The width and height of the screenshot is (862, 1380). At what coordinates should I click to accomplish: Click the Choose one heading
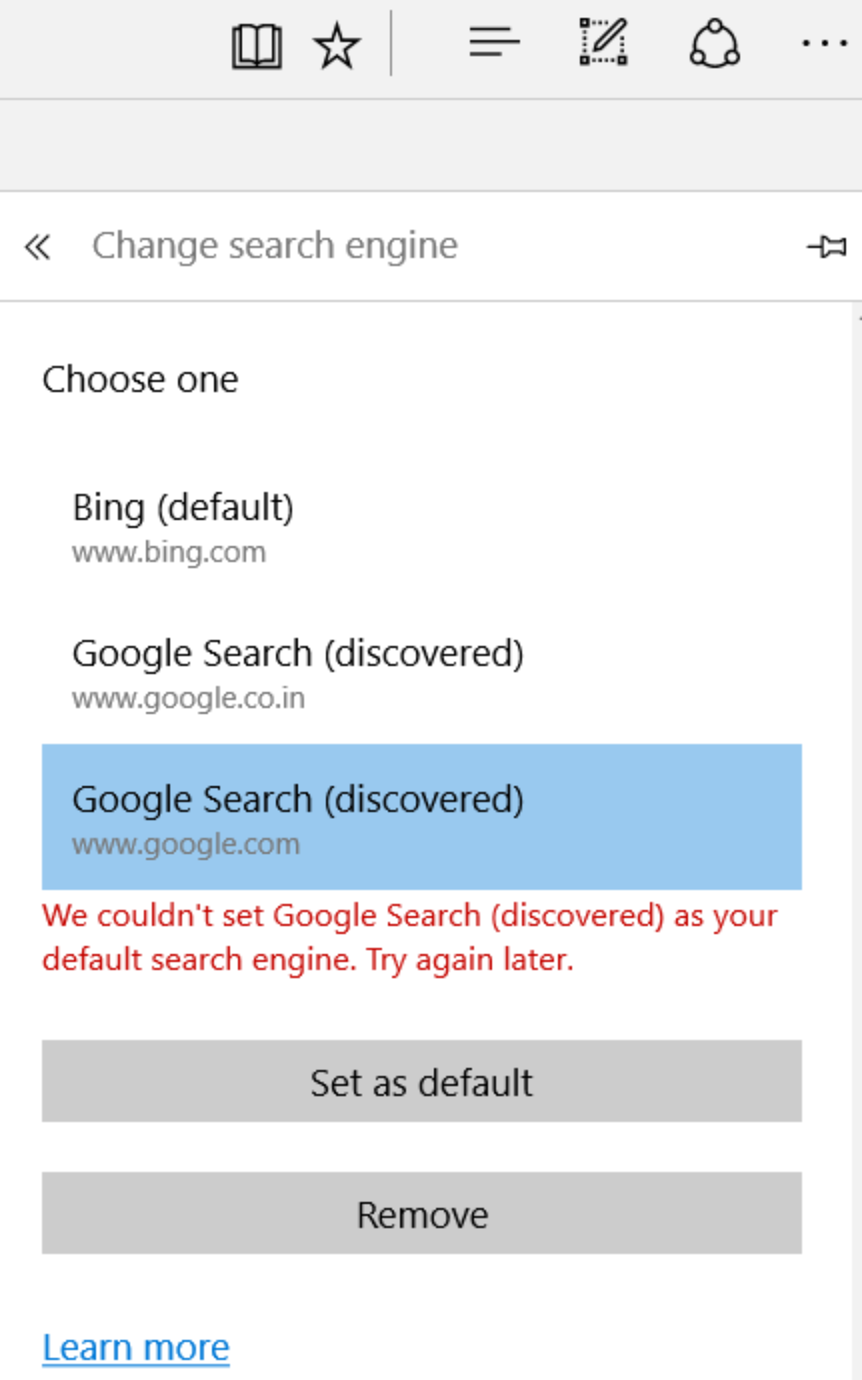click(140, 379)
